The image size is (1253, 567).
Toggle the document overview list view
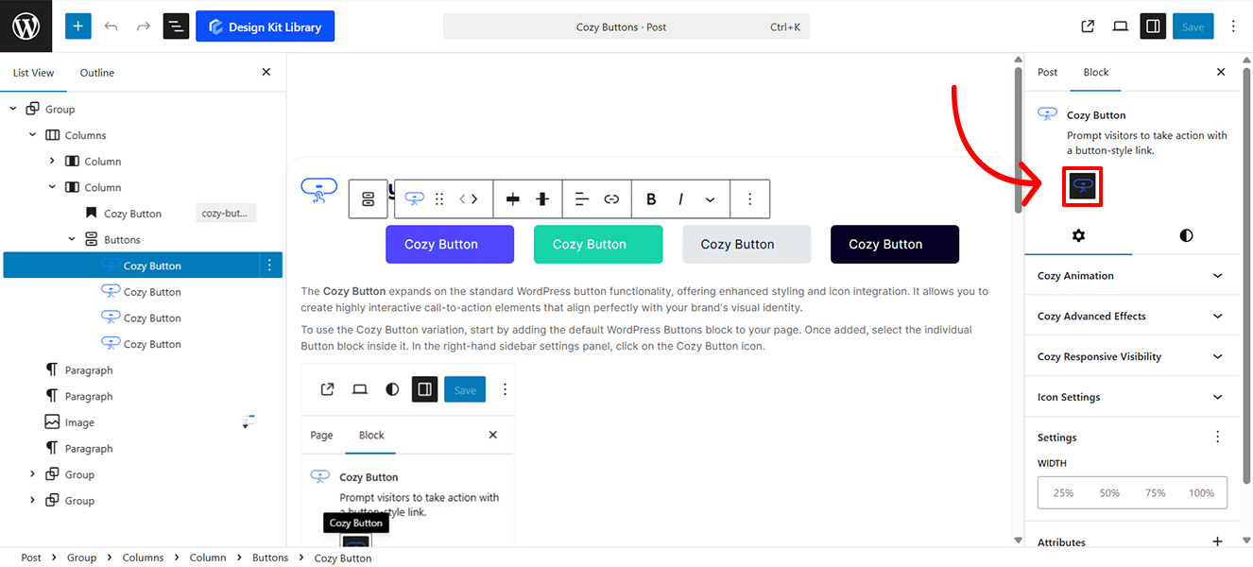[176, 26]
